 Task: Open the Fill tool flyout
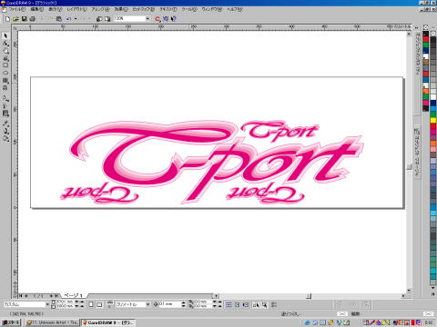[5, 138]
